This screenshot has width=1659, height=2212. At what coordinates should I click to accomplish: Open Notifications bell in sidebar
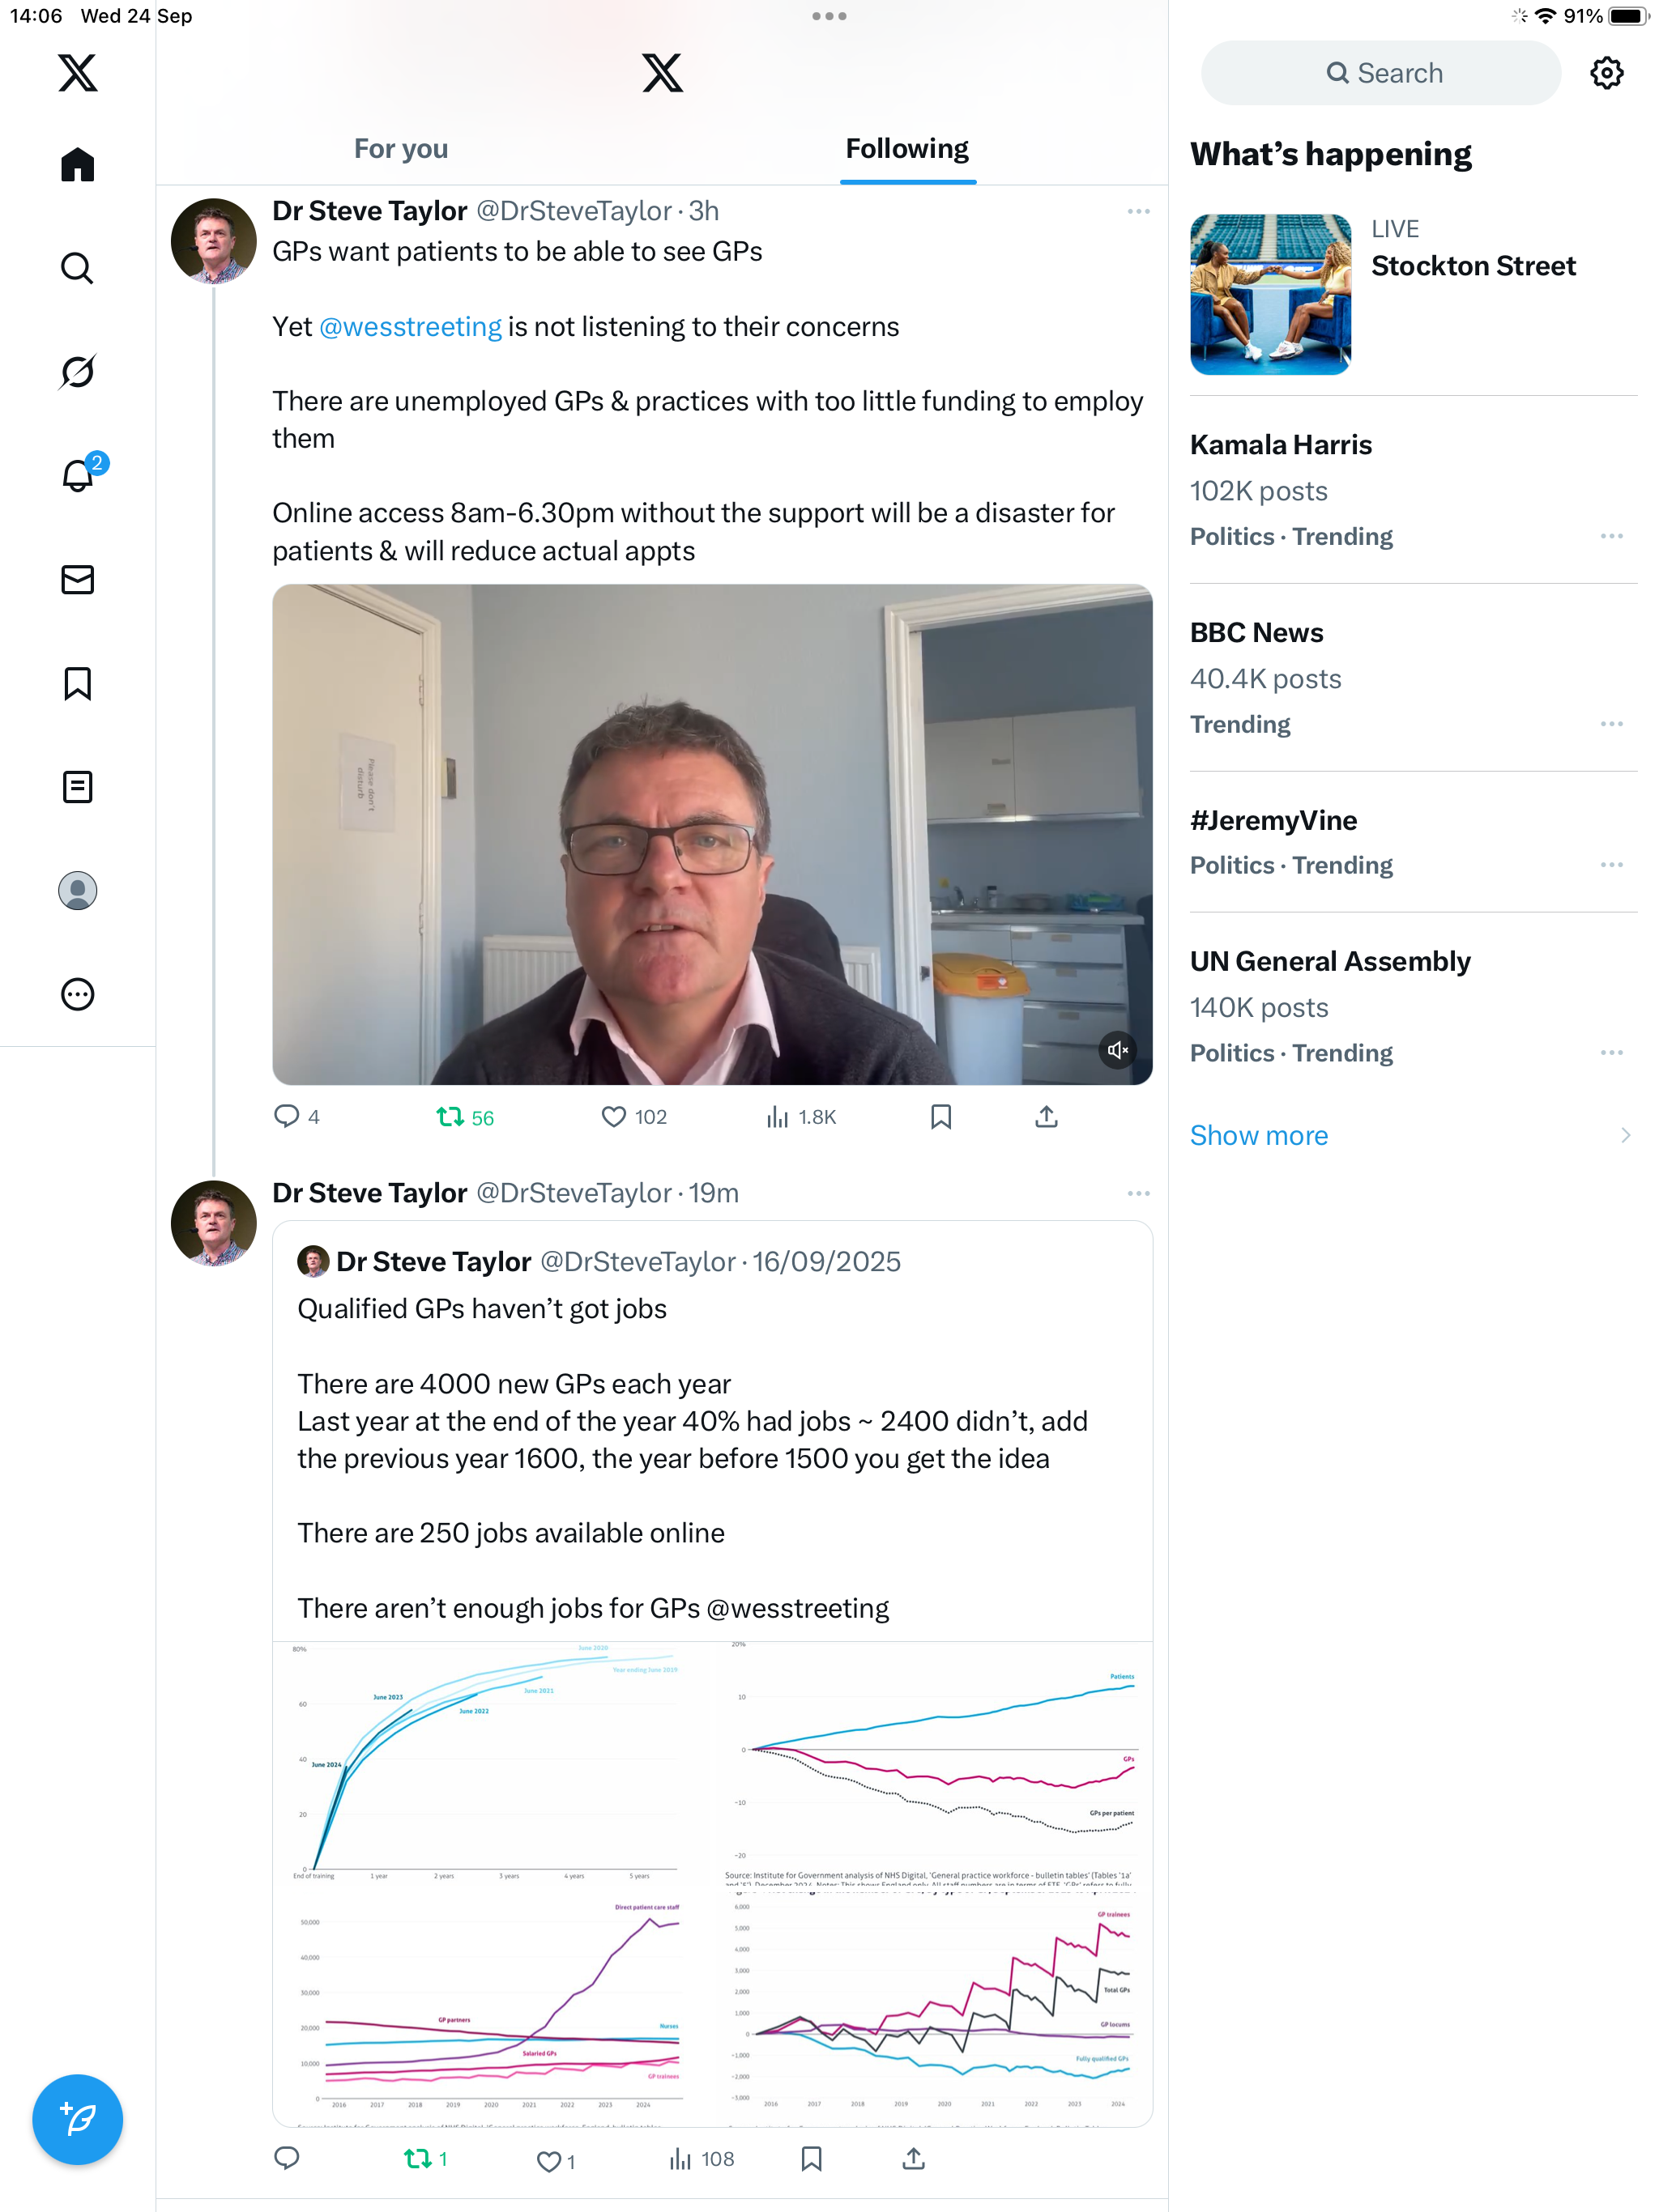(x=77, y=475)
